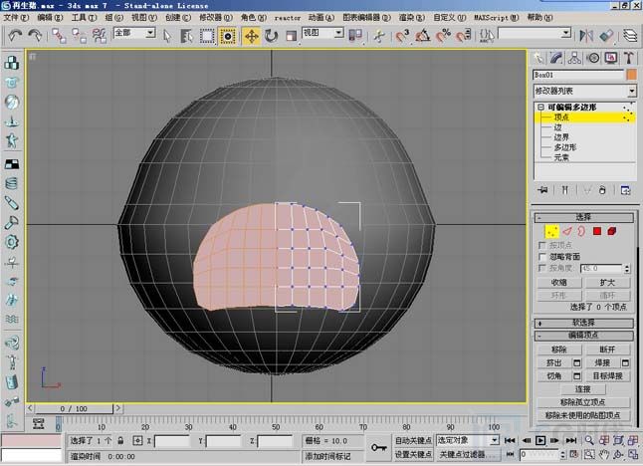Open the Hierarchy panel tab icon
The image size is (643, 466).
coord(574,58)
